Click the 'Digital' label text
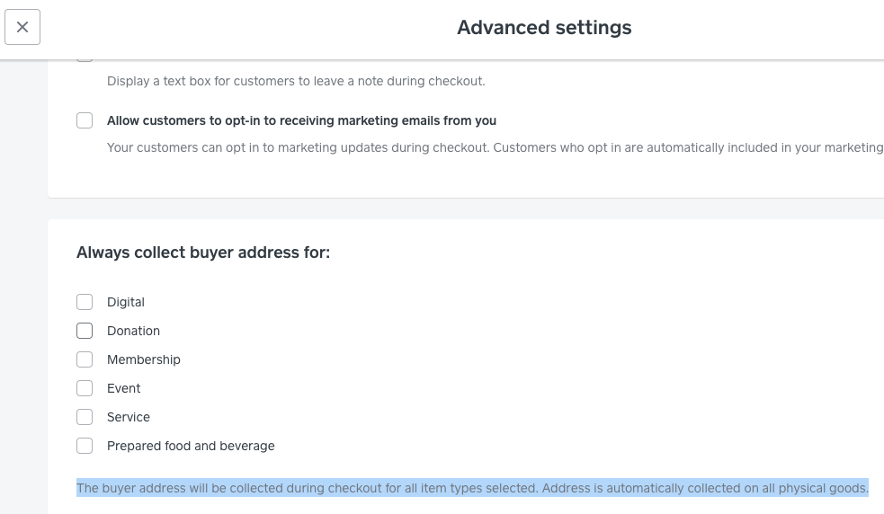 click(126, 302)
